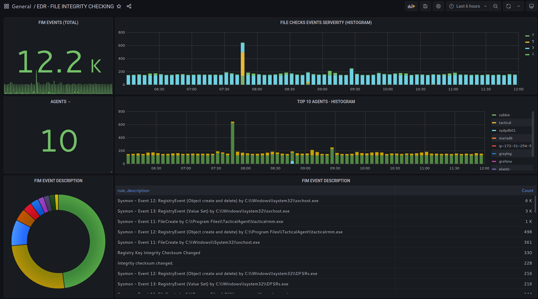Expand the refresh interval dropdown

[519, 6]
